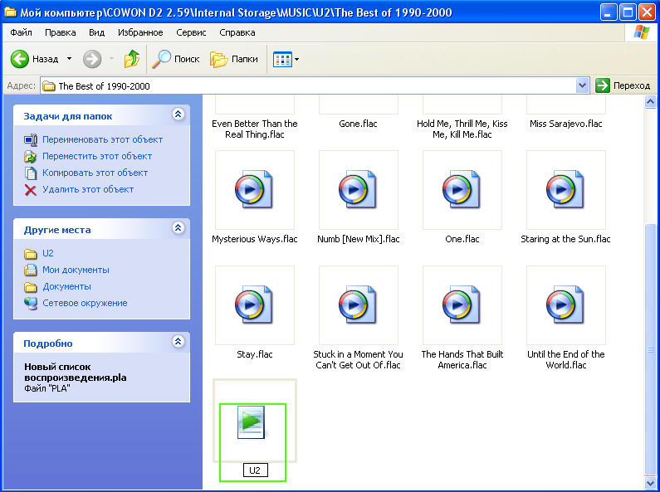Click the scrollbar up arrow
Viewport: 660px width, 492px height.
[x=650, y=102]
